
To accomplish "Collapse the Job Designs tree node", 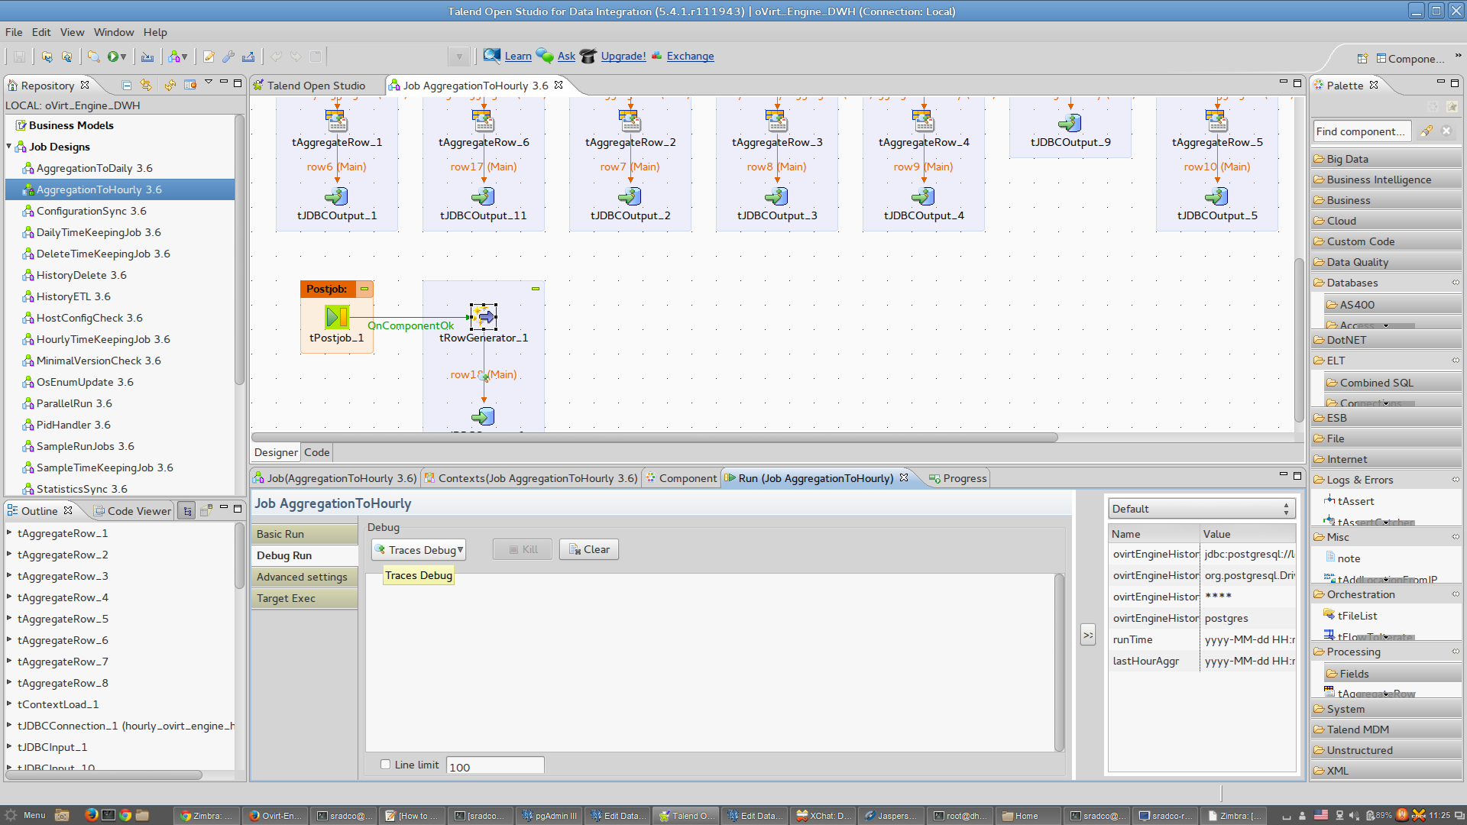I will pyautogui.click(x=9, y=147).
